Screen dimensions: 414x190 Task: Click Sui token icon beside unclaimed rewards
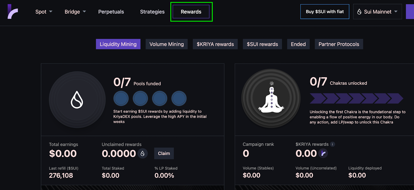(x=143, y=154)
